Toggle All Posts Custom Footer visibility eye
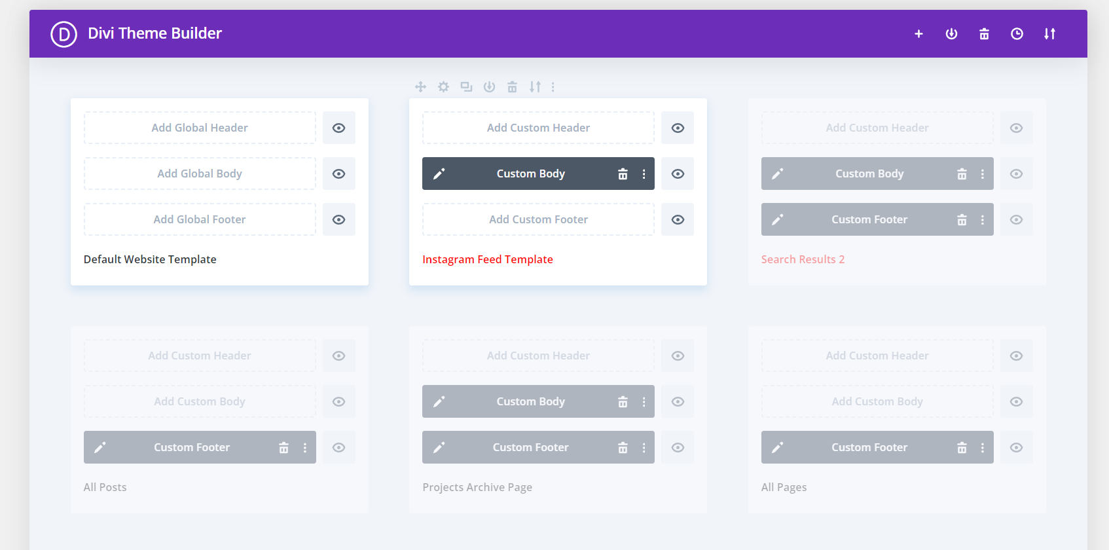The width and height of the screenshot is (1109, 550). [x=338, y=447]
